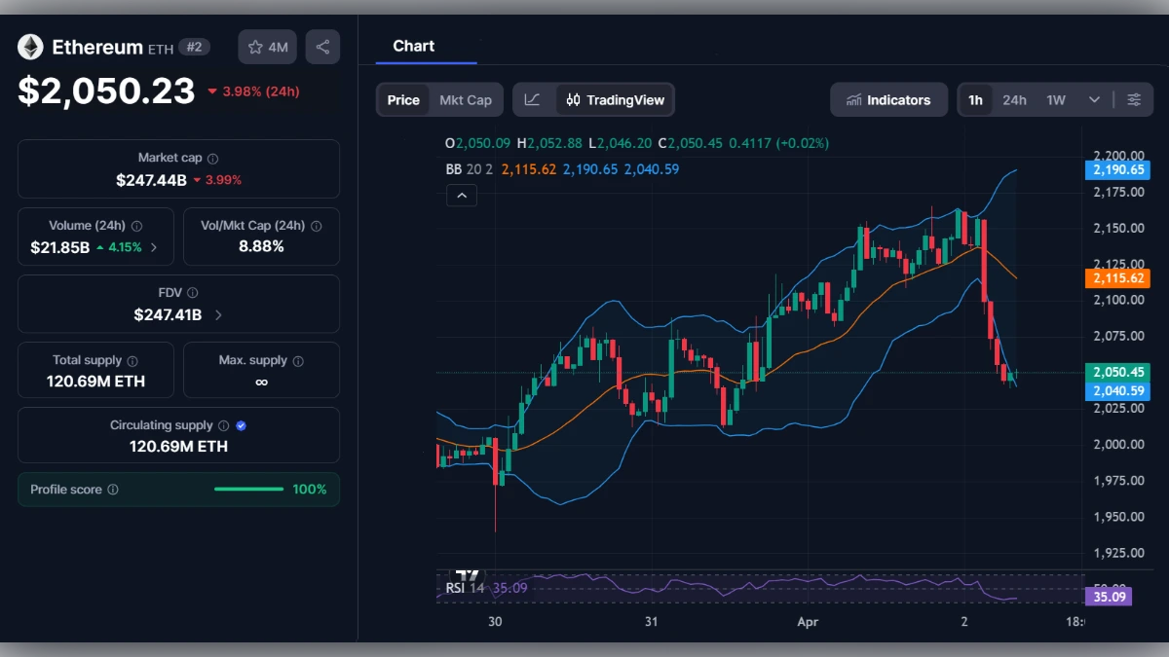Click the Profile score progress bar
Image resolution: width=1169 pixels, height=657 pixels.
coord(247,490)
